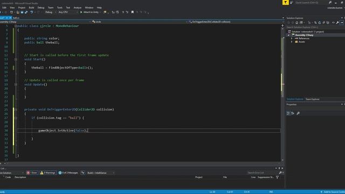Image resolution: width=345 pixels, height=194 pixels.
Task: Expand the Assets folder node
Action: point(292,42)
